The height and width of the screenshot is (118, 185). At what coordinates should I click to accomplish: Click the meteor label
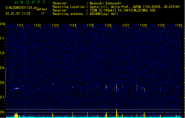[x=42, y=9]
